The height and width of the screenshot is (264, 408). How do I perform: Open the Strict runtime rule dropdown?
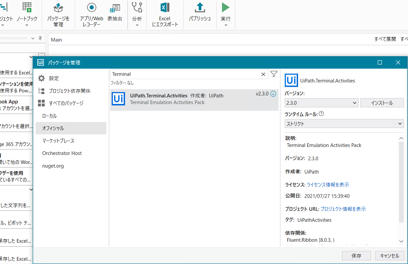344,124
